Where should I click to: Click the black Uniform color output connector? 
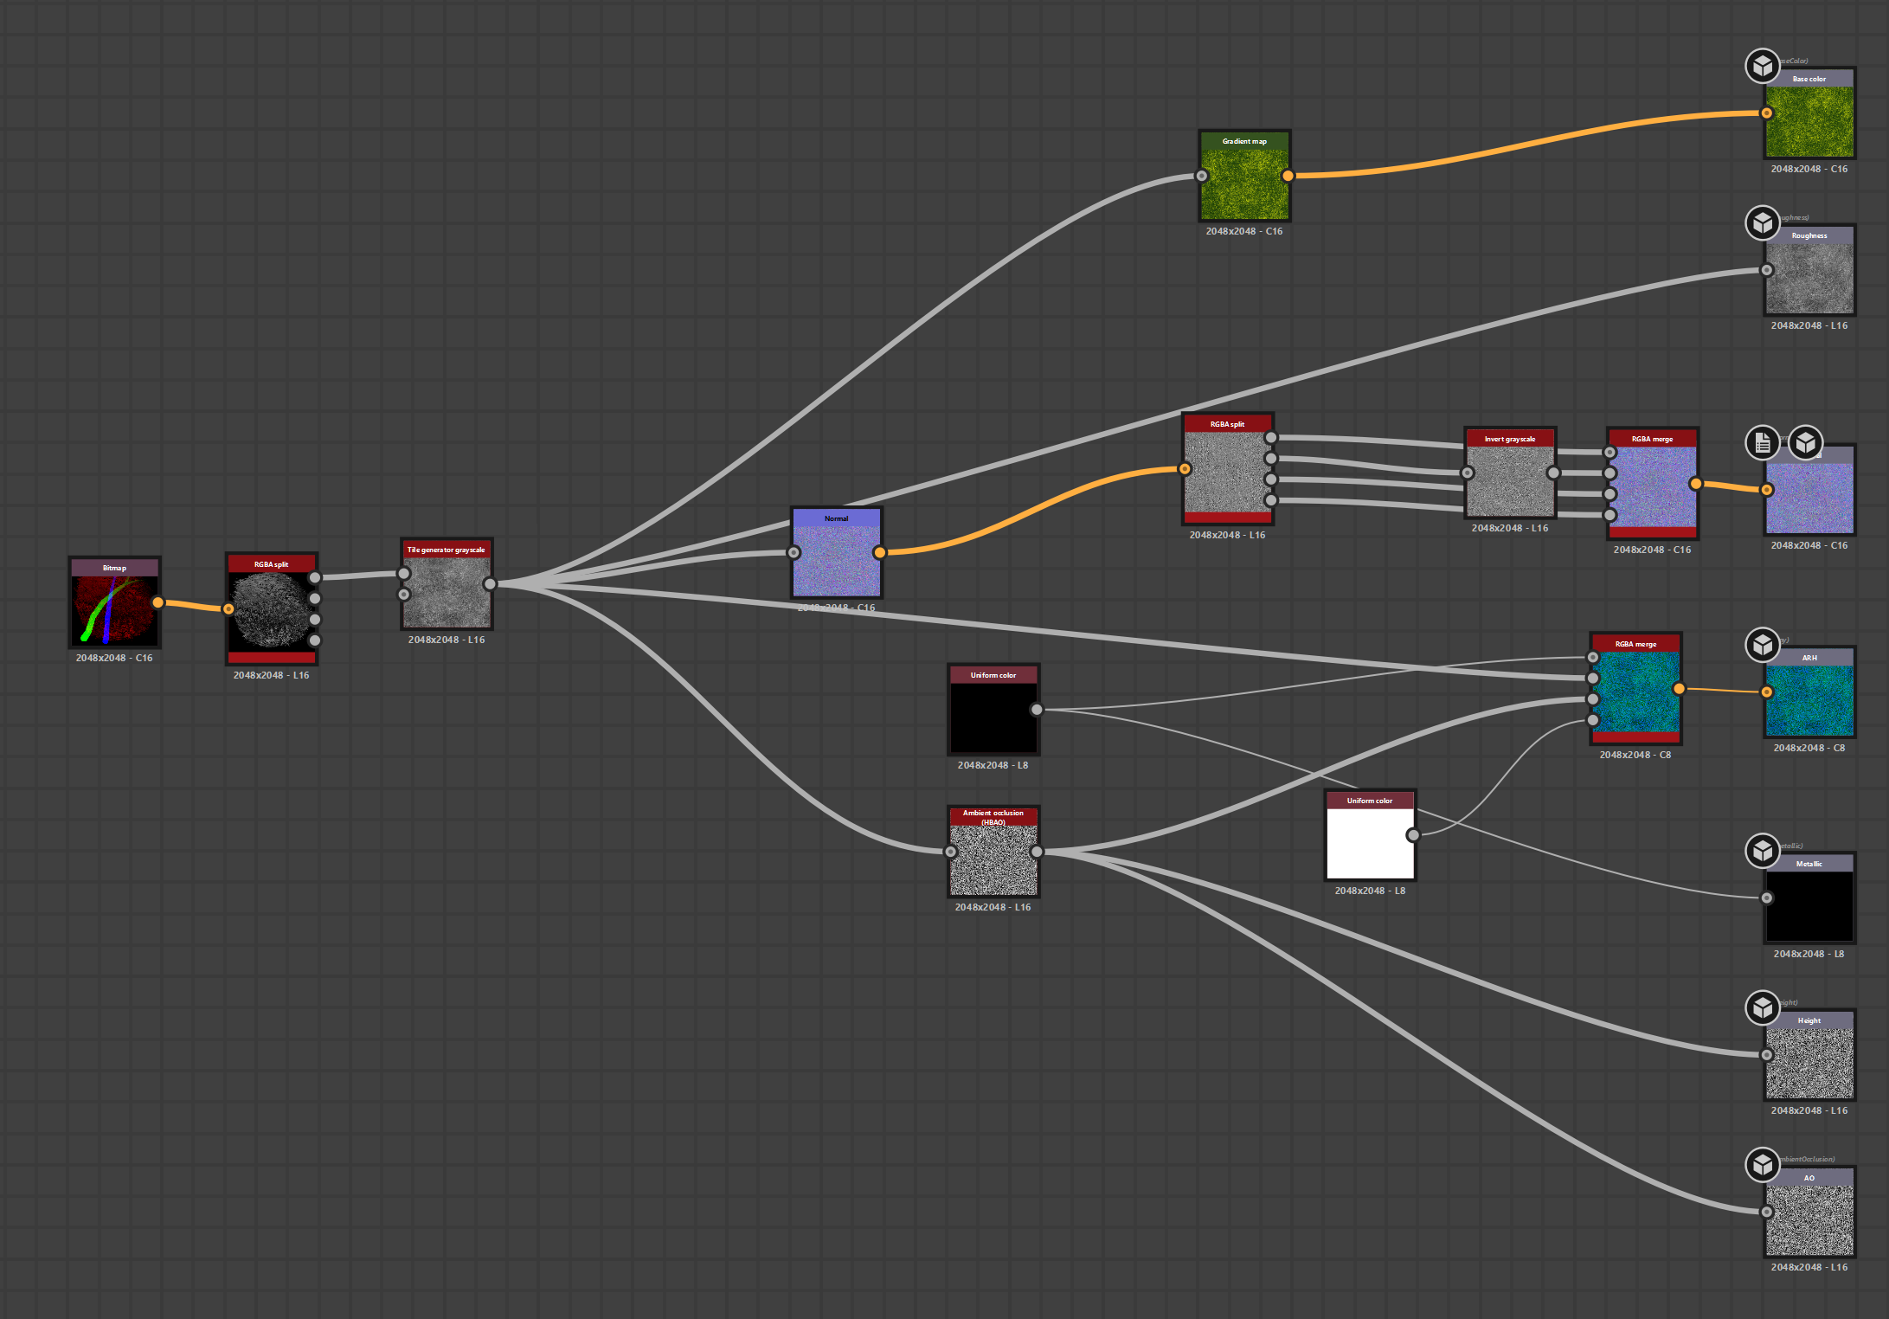[1037, 710]
